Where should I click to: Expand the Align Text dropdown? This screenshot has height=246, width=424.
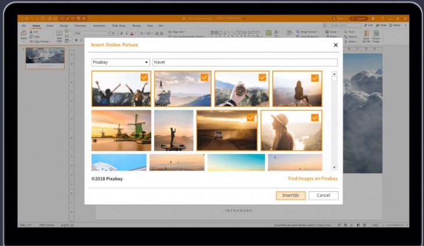click(x=185, y=32)
